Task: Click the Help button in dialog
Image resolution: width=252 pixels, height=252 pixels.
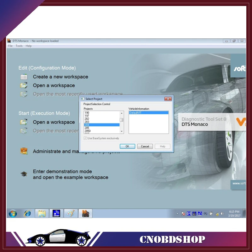Action: pos(163,146)
